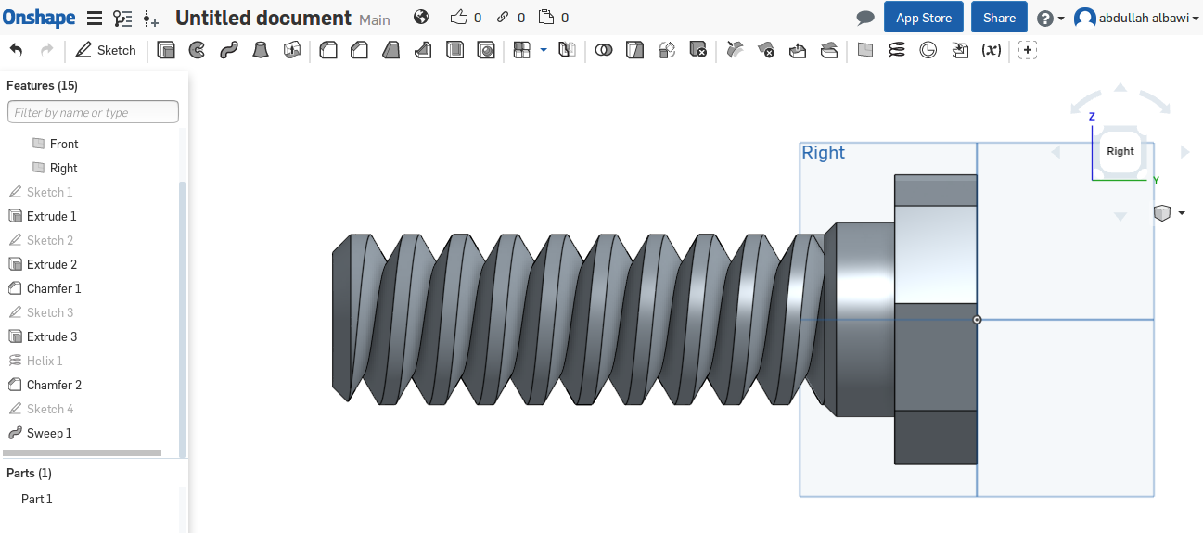Screen dimensions: 1203x533
Task: Click the Untitled document title
Action: pyautogui.click(x=263, y=18)
